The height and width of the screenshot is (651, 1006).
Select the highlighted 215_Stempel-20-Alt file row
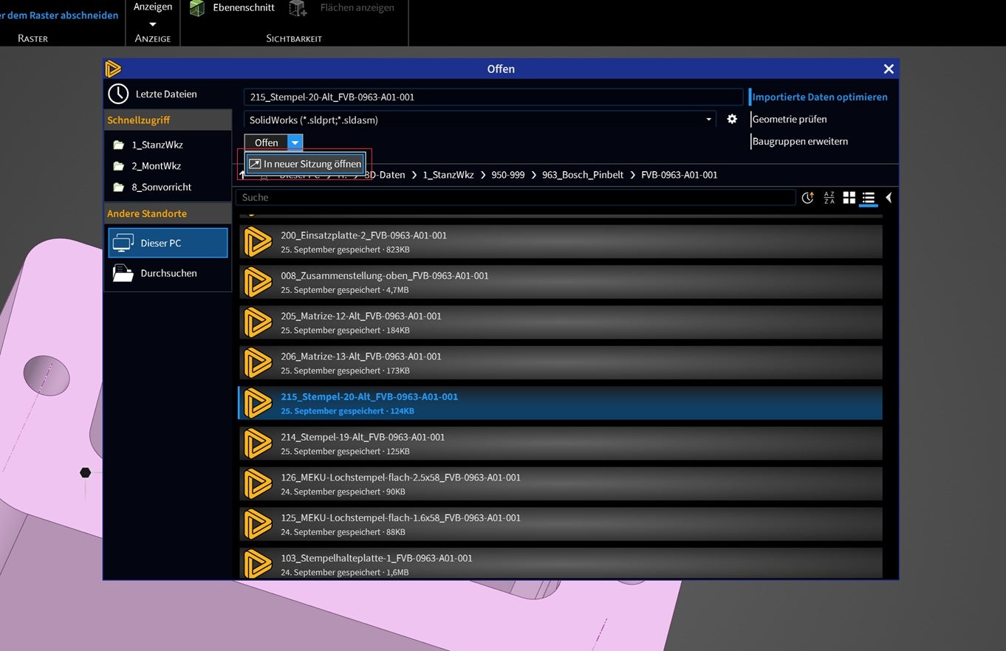click(x=561, y=403)
